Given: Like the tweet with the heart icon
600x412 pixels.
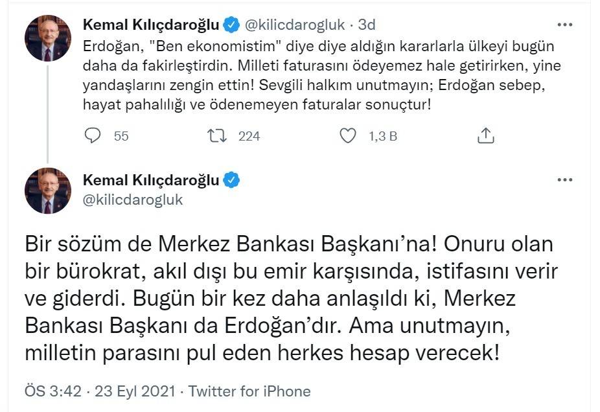Looking at the screenshot, I should (348, 135).
